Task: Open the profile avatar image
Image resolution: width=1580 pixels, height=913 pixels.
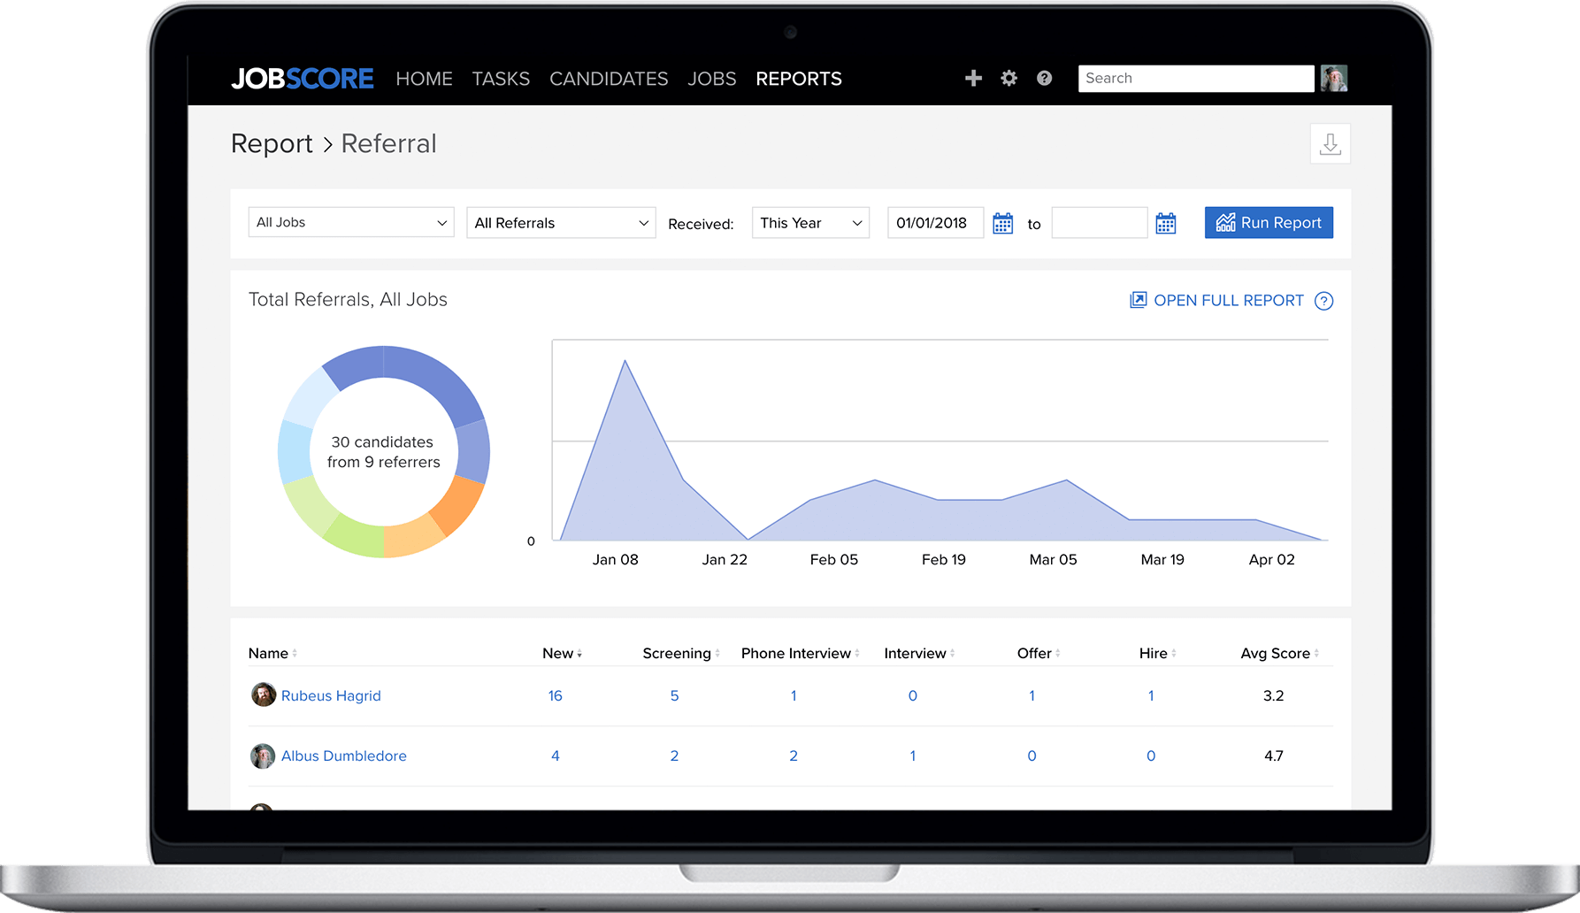Action: [x=1334, y=78]
